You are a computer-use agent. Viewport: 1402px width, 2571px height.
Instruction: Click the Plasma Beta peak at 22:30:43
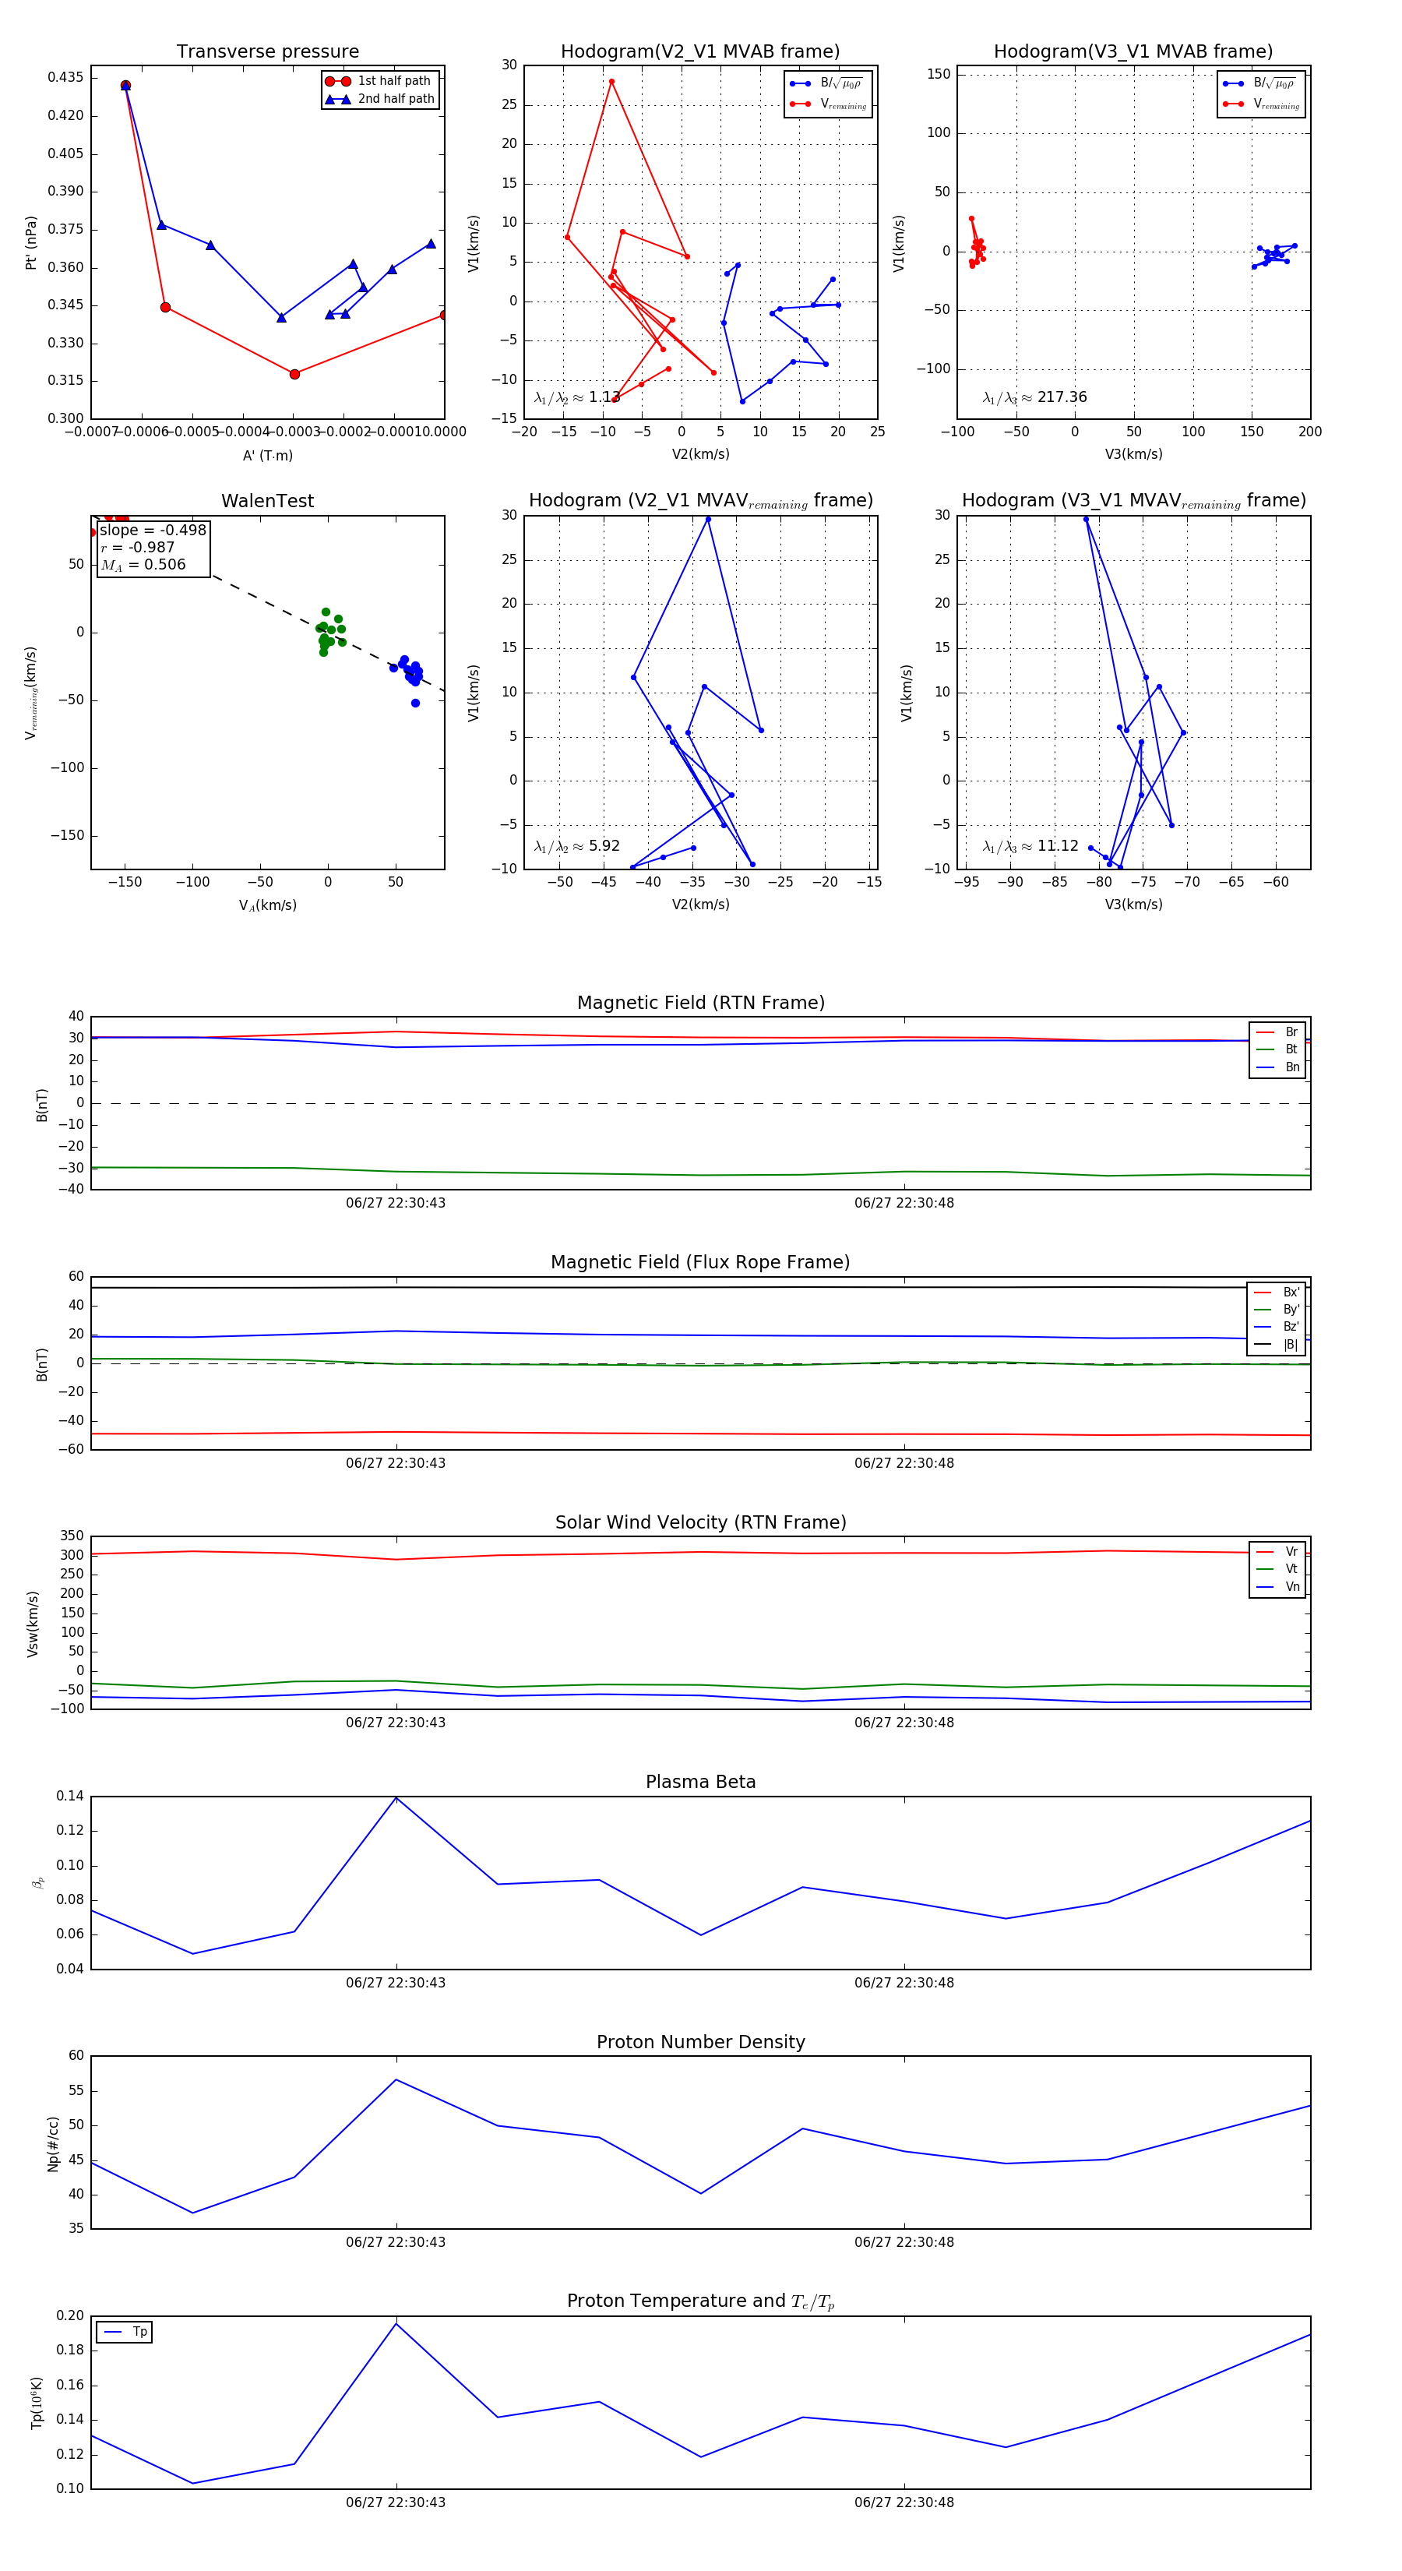coord(396,1797)
